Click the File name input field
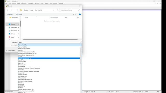The image size is (166, 93). pyautogui.click(x=50, y=42)
